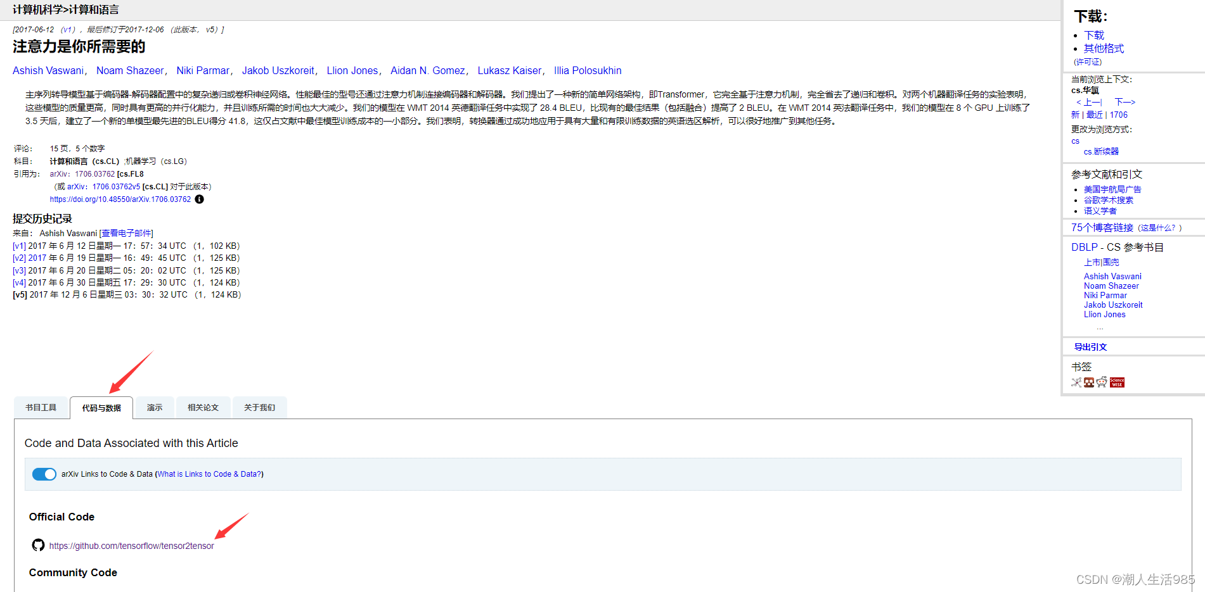Open 语义学者 Semantic Scholar link
Screen dimensions: 1205x592
click(1100, 211)
